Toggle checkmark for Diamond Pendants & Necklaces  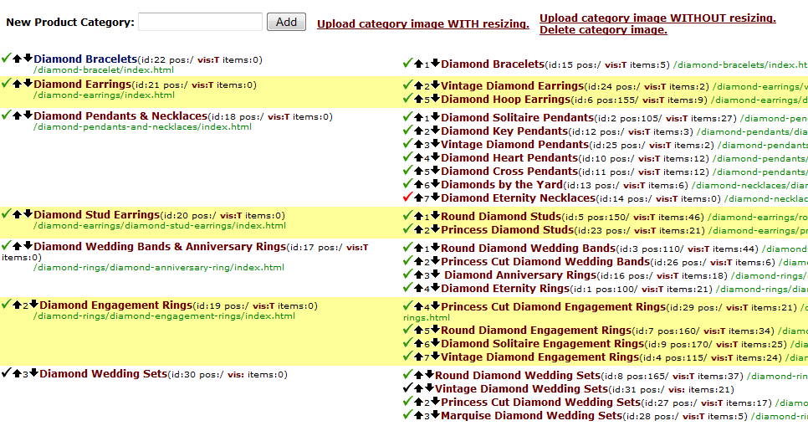[7, 116]
